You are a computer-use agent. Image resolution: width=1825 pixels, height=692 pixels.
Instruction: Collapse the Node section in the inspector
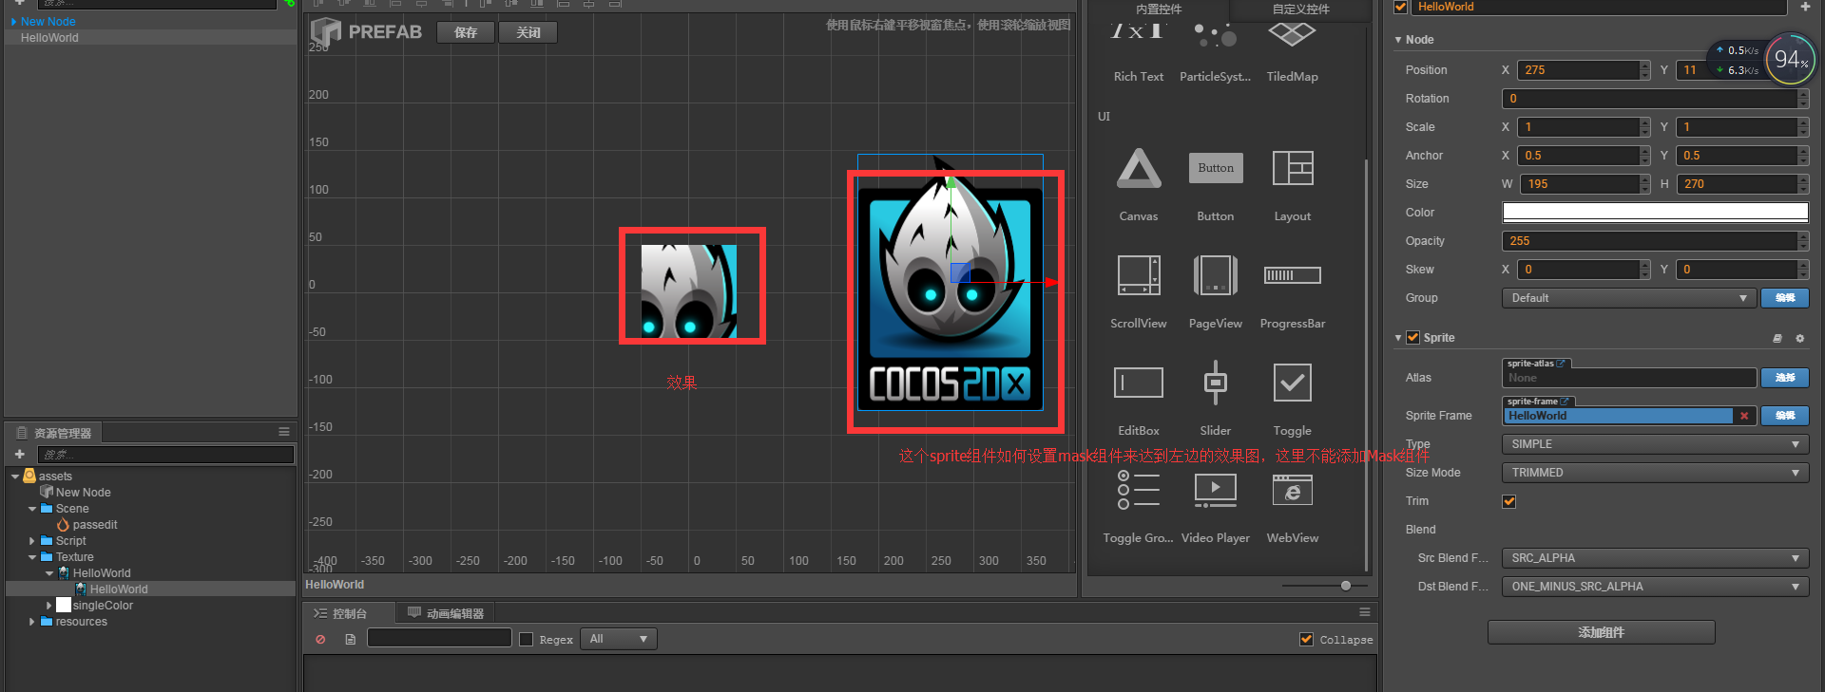tap(1398, 40)
